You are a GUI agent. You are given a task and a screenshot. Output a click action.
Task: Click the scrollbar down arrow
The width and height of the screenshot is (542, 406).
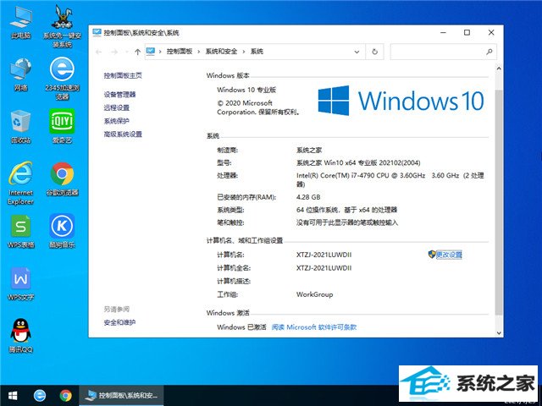(x=499, y=332)
